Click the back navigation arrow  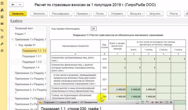click(x=13, y=5)
